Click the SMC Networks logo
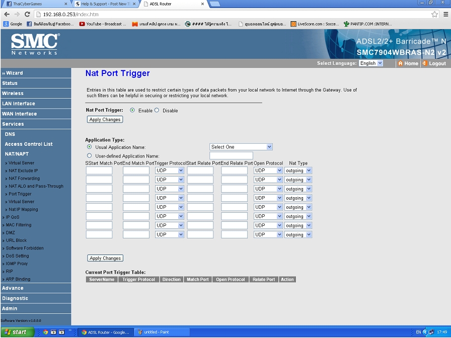Screen dimensions: 451x338 tap(35, 44)
